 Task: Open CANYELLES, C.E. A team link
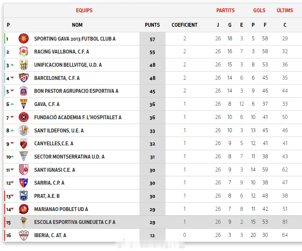point(54,144)
